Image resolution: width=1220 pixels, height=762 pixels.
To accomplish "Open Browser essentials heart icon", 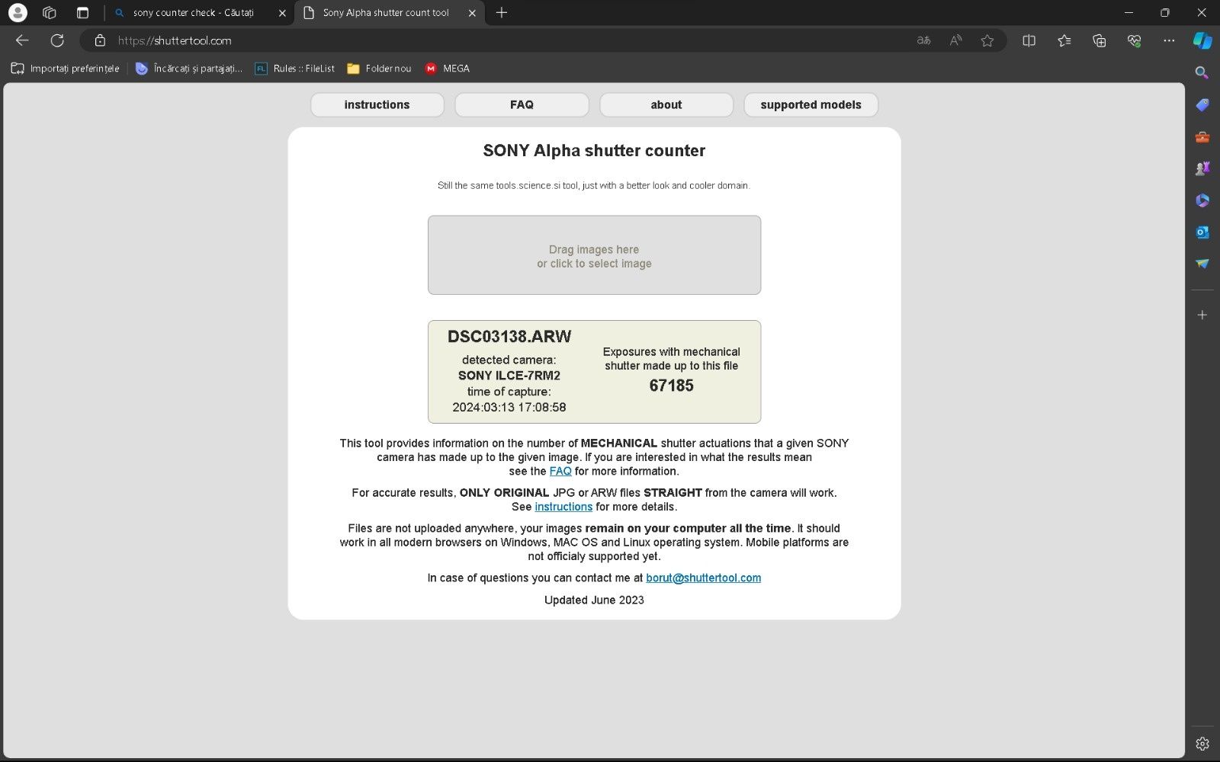I will click(x=1134, y=40).
